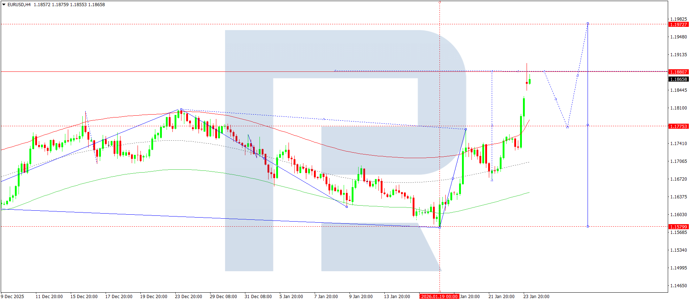This screenshot has width=691, height=301.
Task: Select the red 1.19727 price level label
Action: click(678, 24)
